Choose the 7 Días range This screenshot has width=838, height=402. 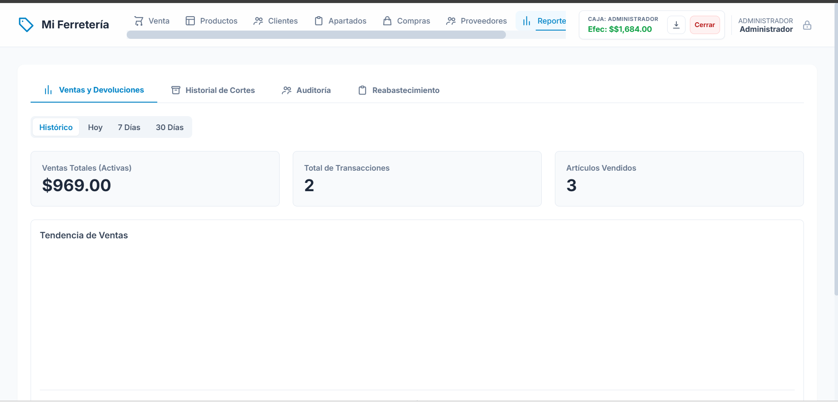click(129, 127)
